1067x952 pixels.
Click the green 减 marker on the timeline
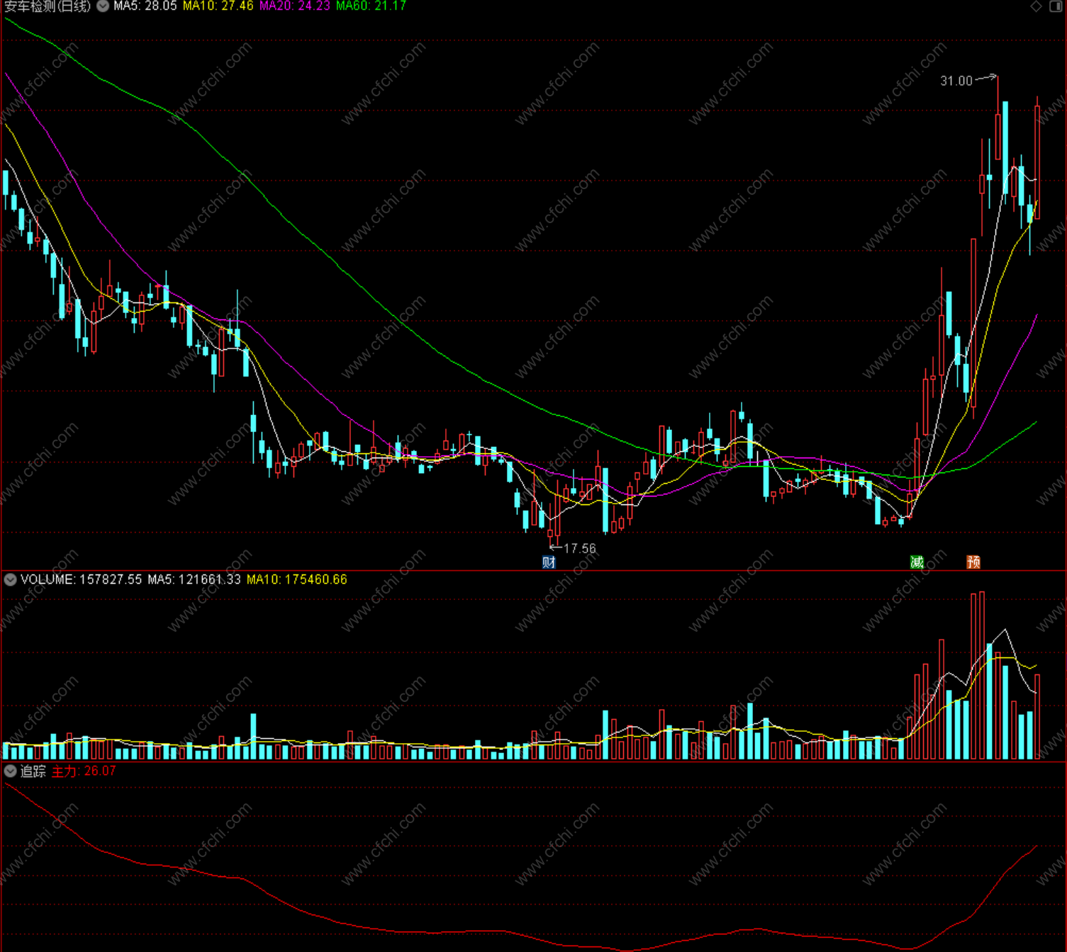coord(917,562)
